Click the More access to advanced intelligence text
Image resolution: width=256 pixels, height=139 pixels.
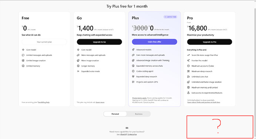[x=150, y=35]
